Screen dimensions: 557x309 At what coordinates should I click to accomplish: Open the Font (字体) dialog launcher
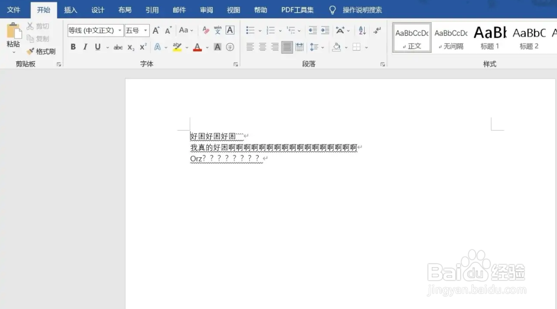(236, 65)
